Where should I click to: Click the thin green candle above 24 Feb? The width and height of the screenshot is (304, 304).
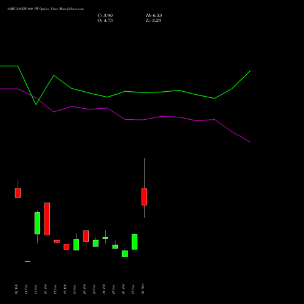coord(105,238)
